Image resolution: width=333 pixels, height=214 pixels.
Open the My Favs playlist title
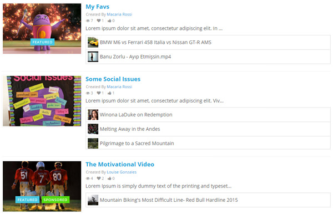[x=98, y=7]
